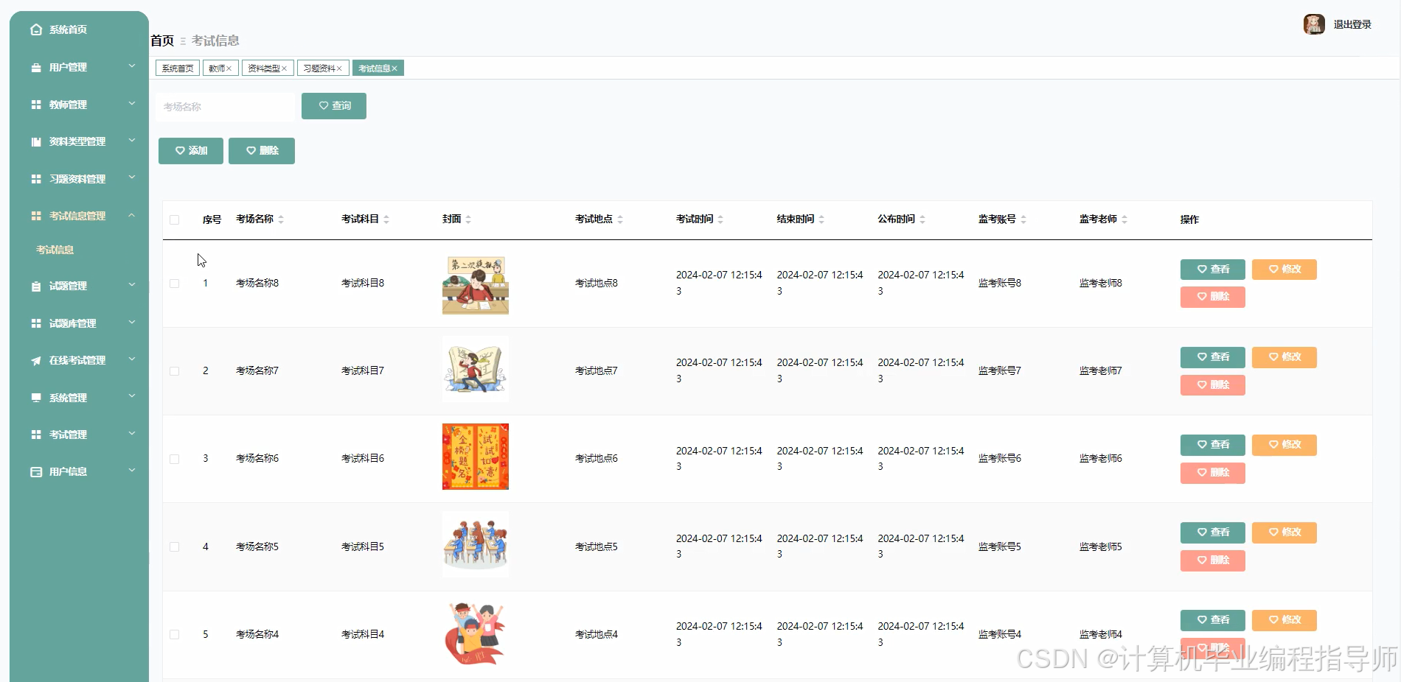Image resolution: width=1401 pixels, height=682 pixels.
Task: Select the paper-plane icon for 在线考试管理
Action: point(35,360)
